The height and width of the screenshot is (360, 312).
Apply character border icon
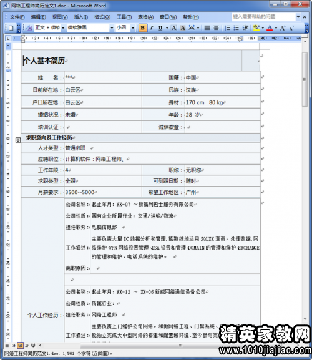[x=174, y=28]
